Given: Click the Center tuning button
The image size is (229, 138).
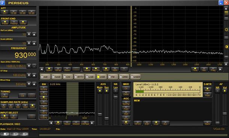Looking at the screenshot, I should [4, 96].
